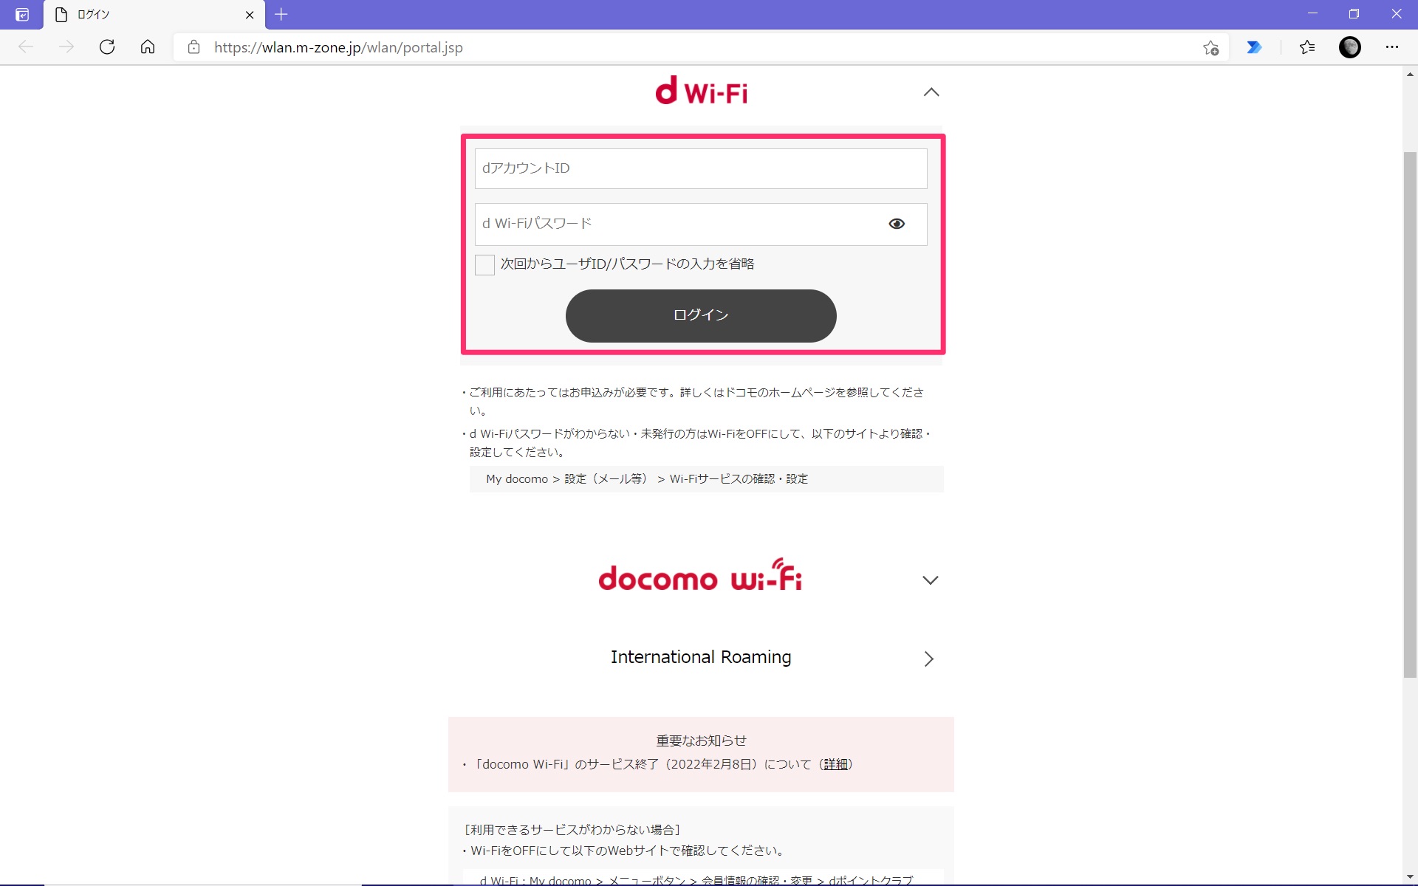Open the 詳細 link in notice
This screenshot has width=1418, height=886.
[835, 764]
